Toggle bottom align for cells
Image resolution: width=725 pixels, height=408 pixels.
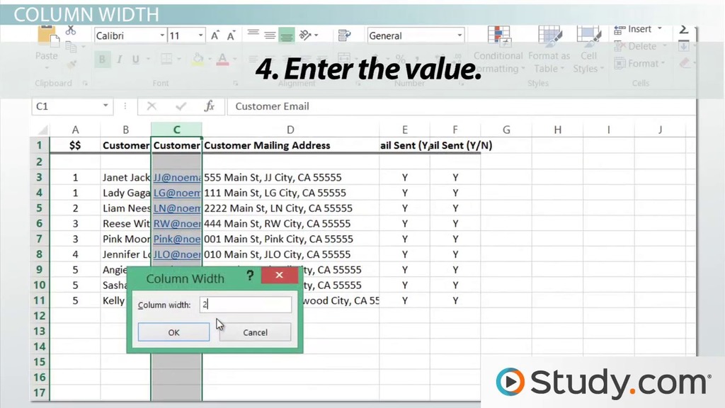point(287,35)
